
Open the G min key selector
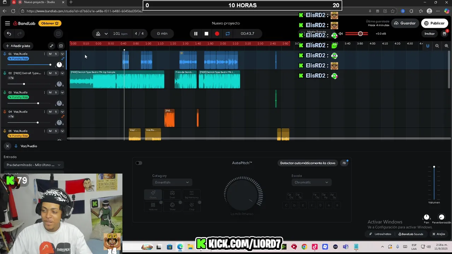pyautogui.click(x=162, y=34)
